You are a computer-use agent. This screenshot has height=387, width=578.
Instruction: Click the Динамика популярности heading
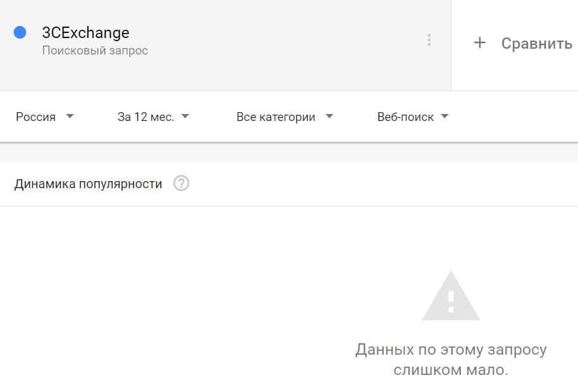[88, 184]
